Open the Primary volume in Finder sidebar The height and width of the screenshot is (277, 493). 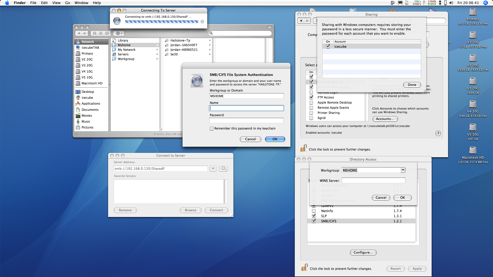pos(91,54)
